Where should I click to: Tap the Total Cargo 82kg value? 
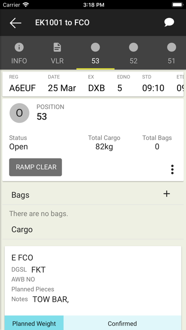tap(104, 147)
